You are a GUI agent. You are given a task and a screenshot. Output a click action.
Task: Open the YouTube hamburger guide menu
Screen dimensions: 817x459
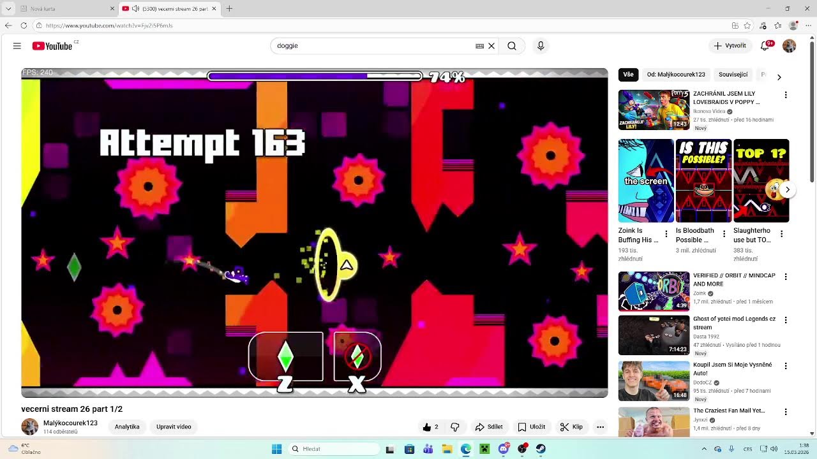click(x=17, y=46)
